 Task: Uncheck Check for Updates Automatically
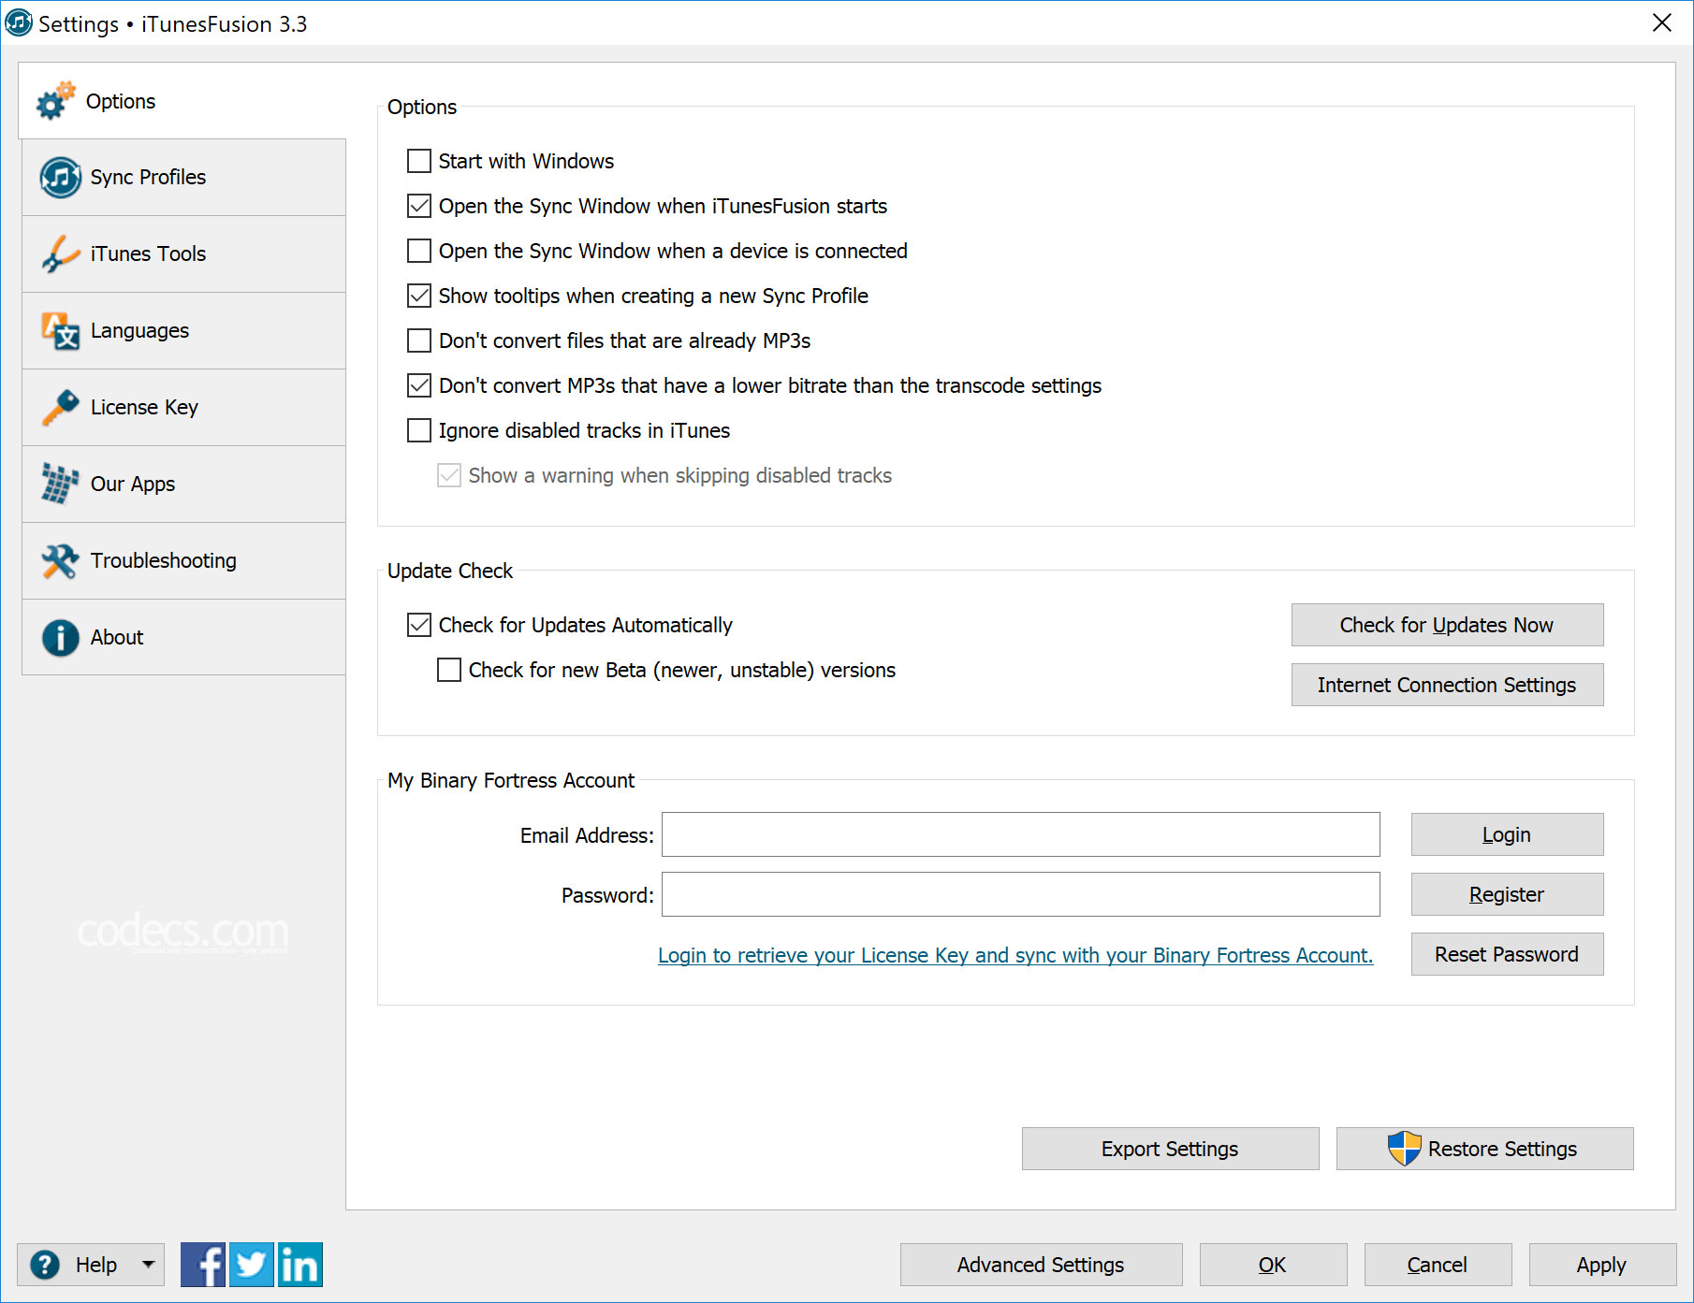tap(419, 625)
